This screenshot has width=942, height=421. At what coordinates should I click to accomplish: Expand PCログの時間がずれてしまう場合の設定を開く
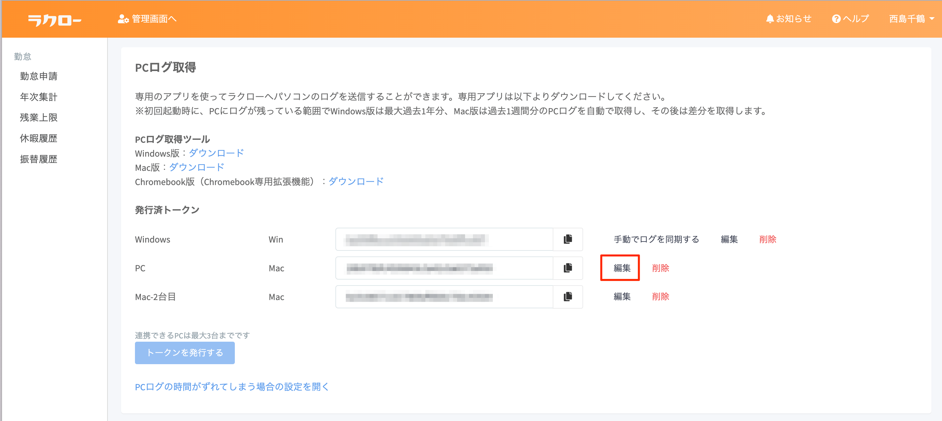tap(232, 387)
